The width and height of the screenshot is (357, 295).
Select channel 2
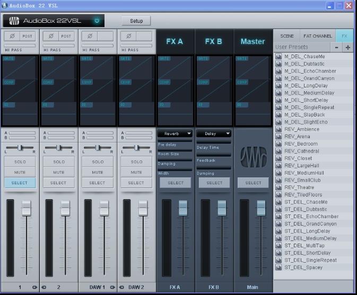pos(59,183)
